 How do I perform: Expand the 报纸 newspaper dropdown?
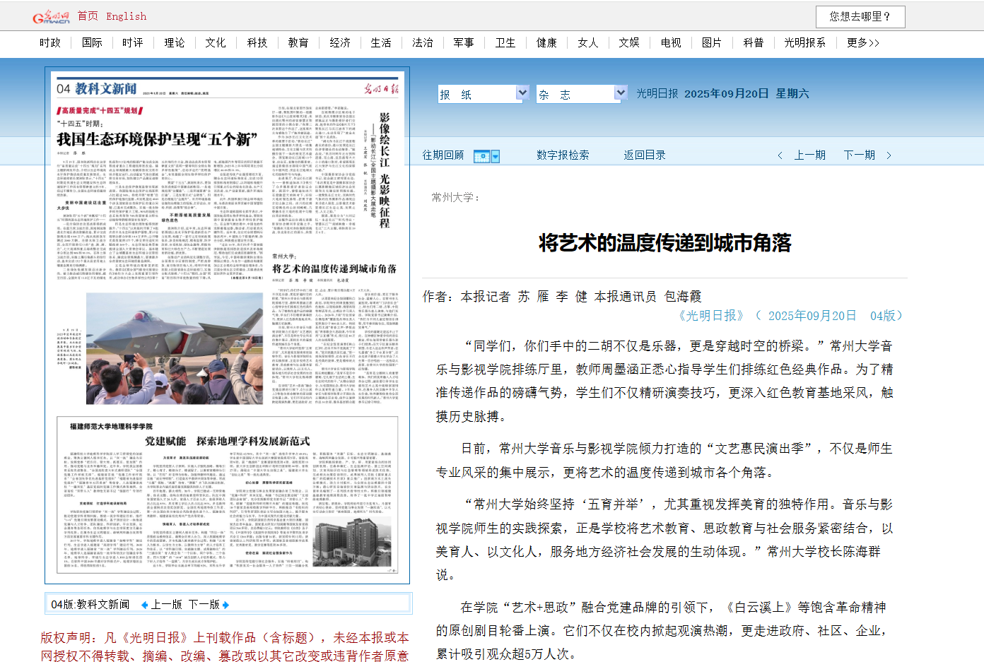click(x=522, y=93)
